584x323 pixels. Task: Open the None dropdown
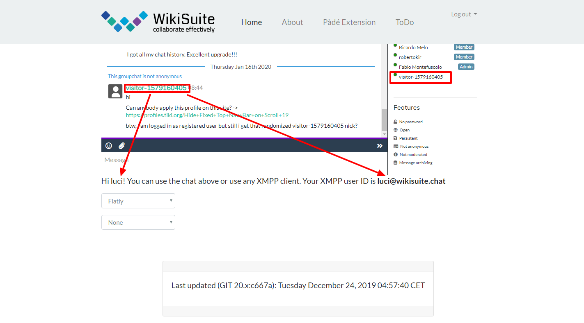(x=138, y=222)
